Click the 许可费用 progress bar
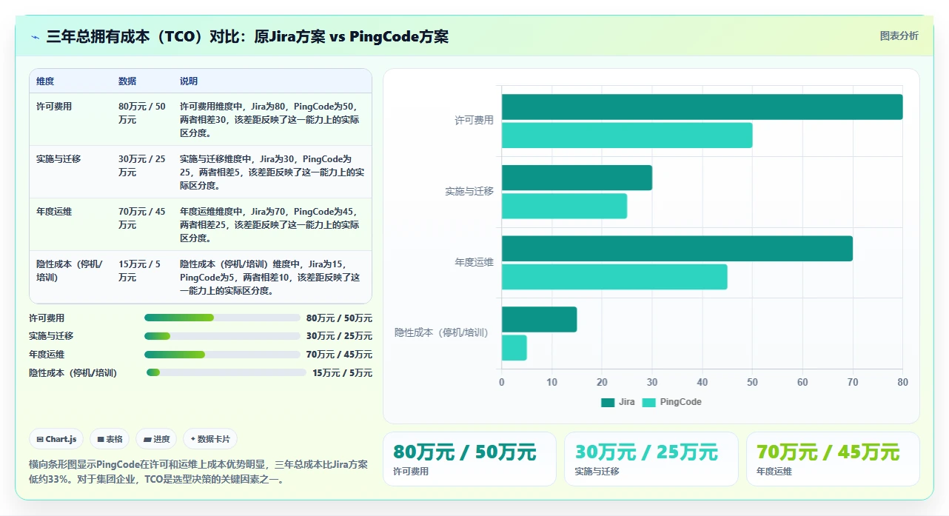Screen dimensions: 949x516 pos(222,318)
